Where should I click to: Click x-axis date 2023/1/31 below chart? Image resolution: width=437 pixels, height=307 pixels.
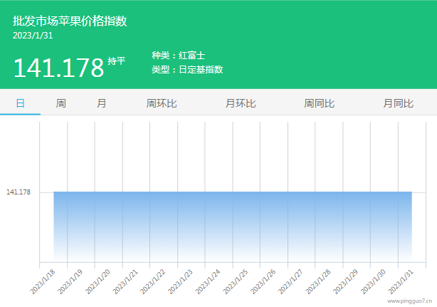pyautogui.click(x=401, y=282)
